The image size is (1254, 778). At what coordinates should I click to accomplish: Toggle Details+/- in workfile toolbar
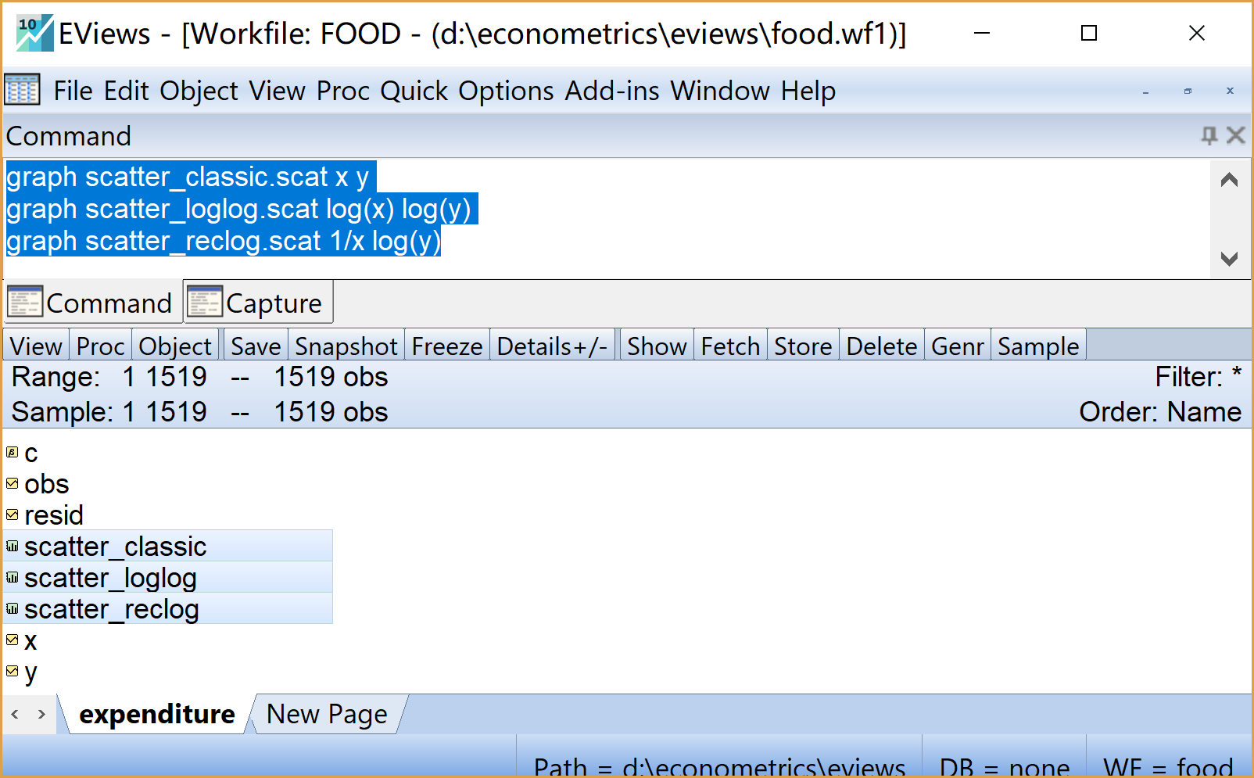(x=552, y=346)
